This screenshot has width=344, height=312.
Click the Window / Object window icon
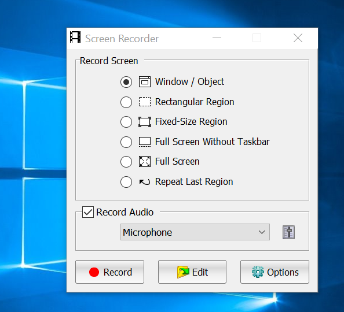click(145, 82)
